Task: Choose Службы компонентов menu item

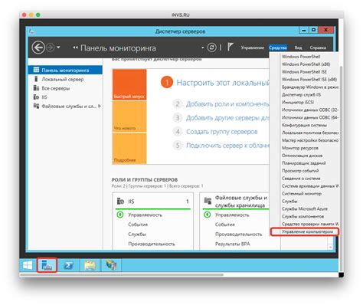Action: click(x=302, y=216)
